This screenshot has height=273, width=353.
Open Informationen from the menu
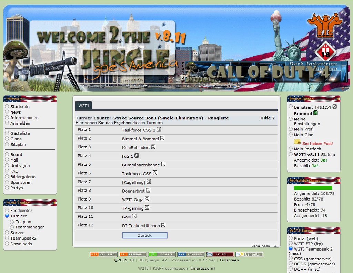[24, 118]
